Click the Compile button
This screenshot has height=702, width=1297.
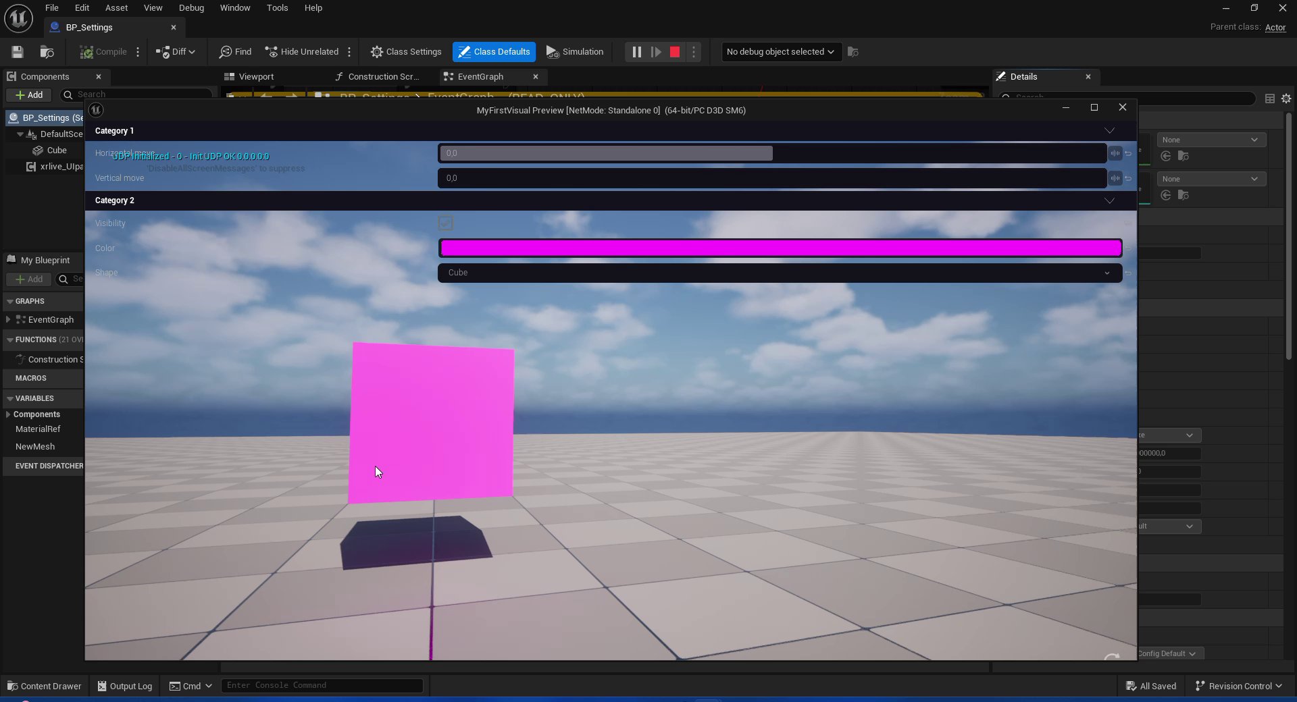click(x=103, y=52)
